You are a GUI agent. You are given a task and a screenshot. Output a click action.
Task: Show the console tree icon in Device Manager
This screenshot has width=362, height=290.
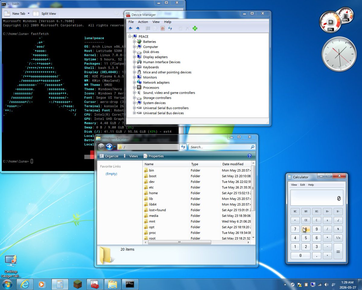click(x=148, y=28)
